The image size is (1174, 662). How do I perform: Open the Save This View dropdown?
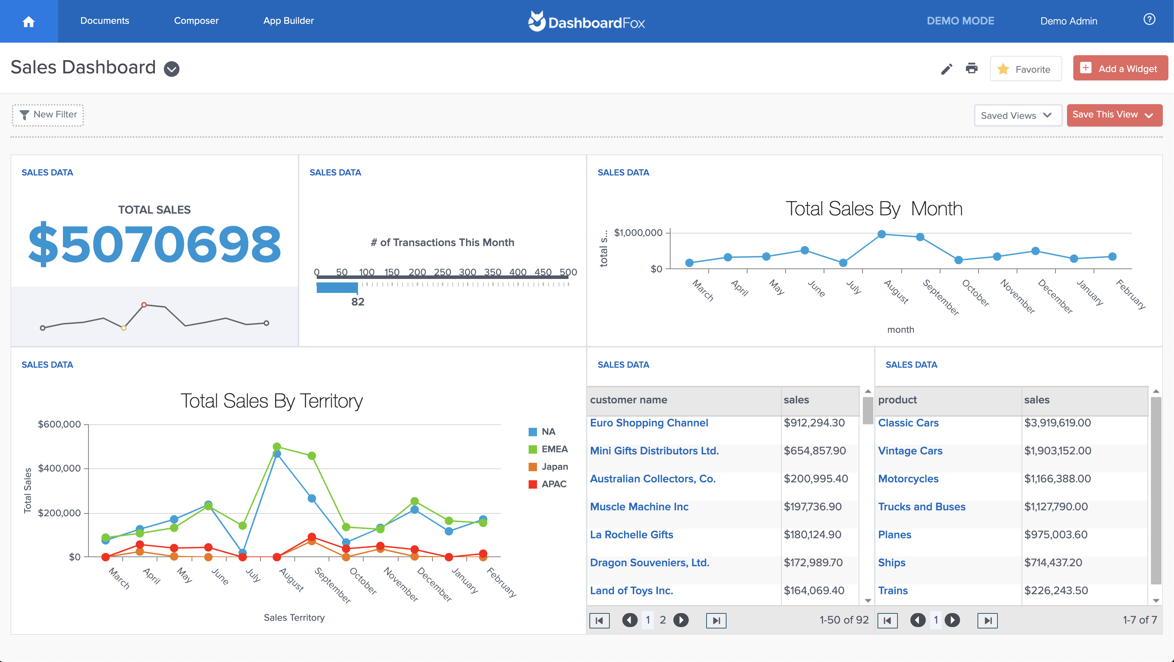coord(1114,115)
